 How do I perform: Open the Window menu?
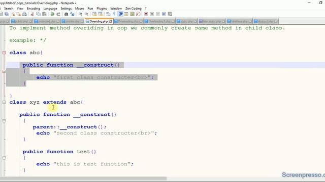tap(116, 9)
